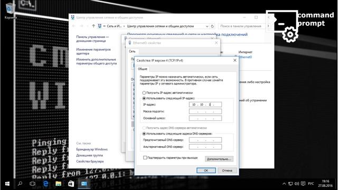Click the 'Отмена' cancel button
Viewport: 338px width, 190px height.
coord(227,170)
